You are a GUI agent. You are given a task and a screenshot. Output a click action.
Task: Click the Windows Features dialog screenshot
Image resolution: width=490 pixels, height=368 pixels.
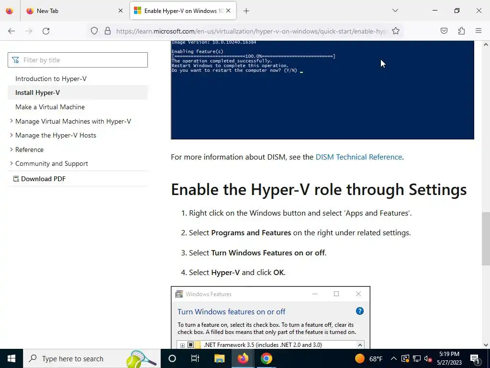pyautogui.click(x=271, y=317)
